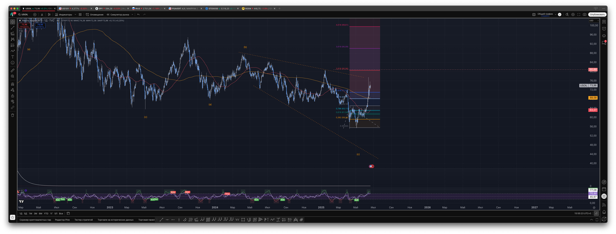
Task: Select the Text tool in left toolbar
Action: (13, 57)
